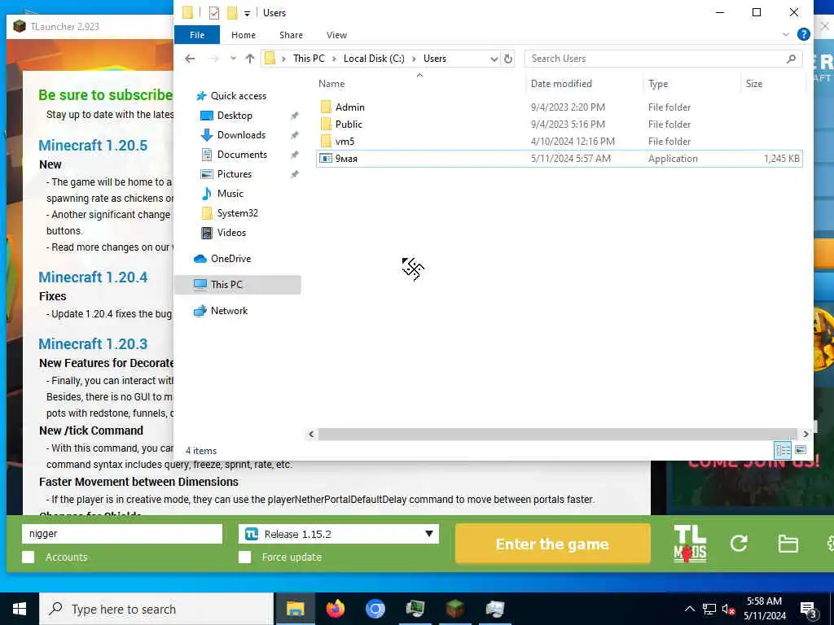834x625 pixels.
Task: Toggle Force update checkbox
Action: 244,557
